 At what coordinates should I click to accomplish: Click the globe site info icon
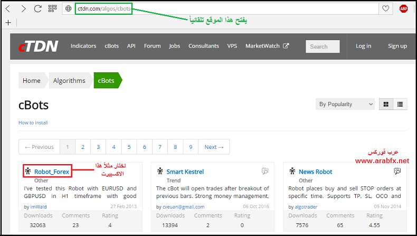tap(68, 8)
